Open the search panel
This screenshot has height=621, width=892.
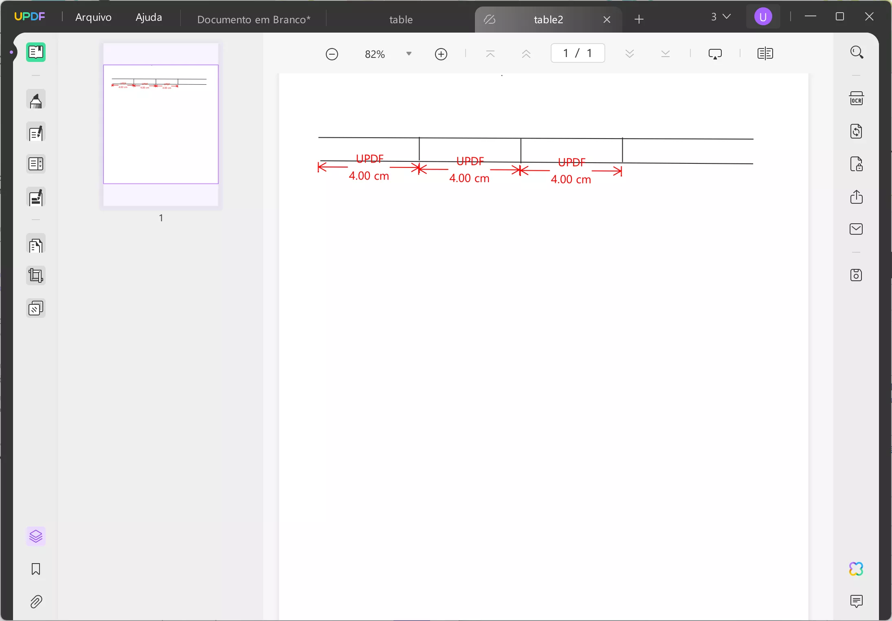tap(857, 52)
